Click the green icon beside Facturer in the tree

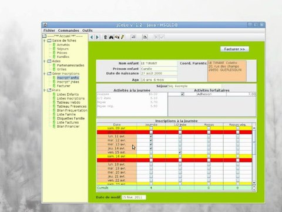[x=54, y=86]
